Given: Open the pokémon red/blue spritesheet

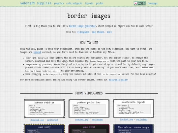Looking at the screenshot, I should point(52,120).
